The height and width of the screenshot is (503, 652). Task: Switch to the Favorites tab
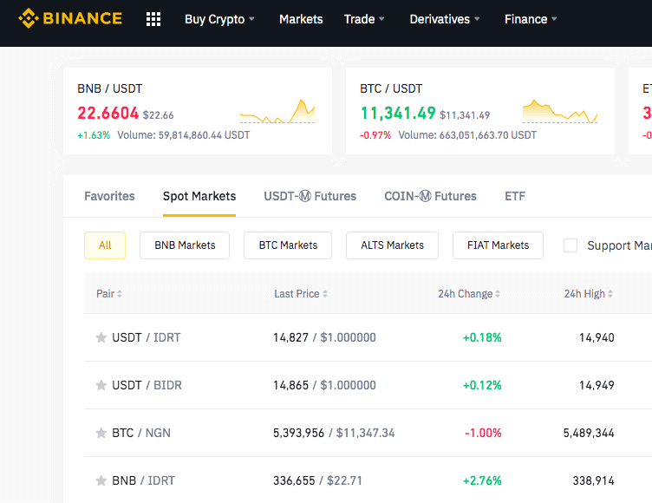(109, 196)
